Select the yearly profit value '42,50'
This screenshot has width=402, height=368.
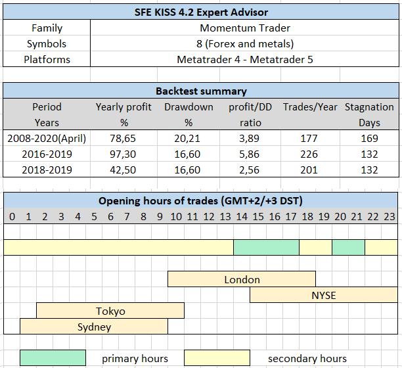click(x=124, y=170)
